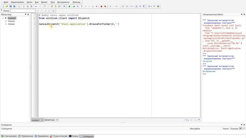Sort messages by Линия column
This screenshot has height=138, width=246.
[226, 129]
